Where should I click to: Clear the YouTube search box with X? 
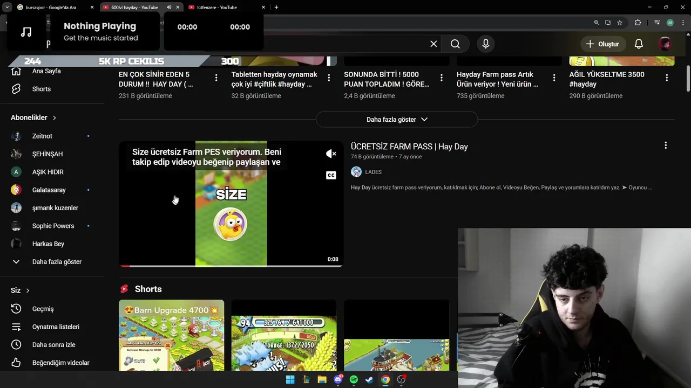433,44
